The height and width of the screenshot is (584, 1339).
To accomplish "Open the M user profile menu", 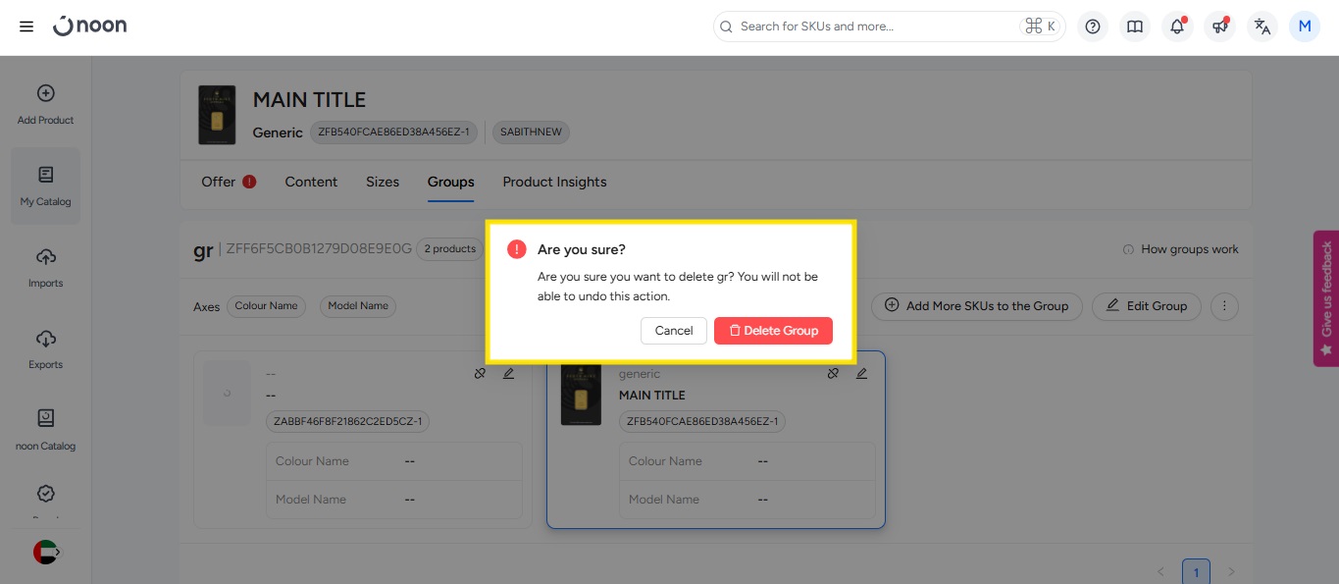I will coord(1304,27).
